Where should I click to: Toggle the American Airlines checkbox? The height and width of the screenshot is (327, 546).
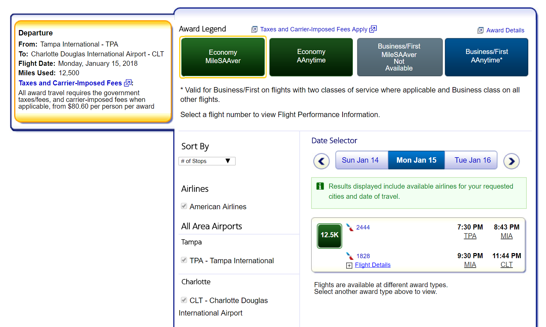(x=184, y=206)
